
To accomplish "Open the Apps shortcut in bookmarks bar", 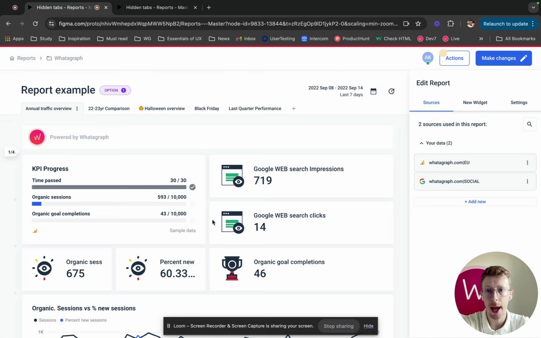I will tap(14, 38).
